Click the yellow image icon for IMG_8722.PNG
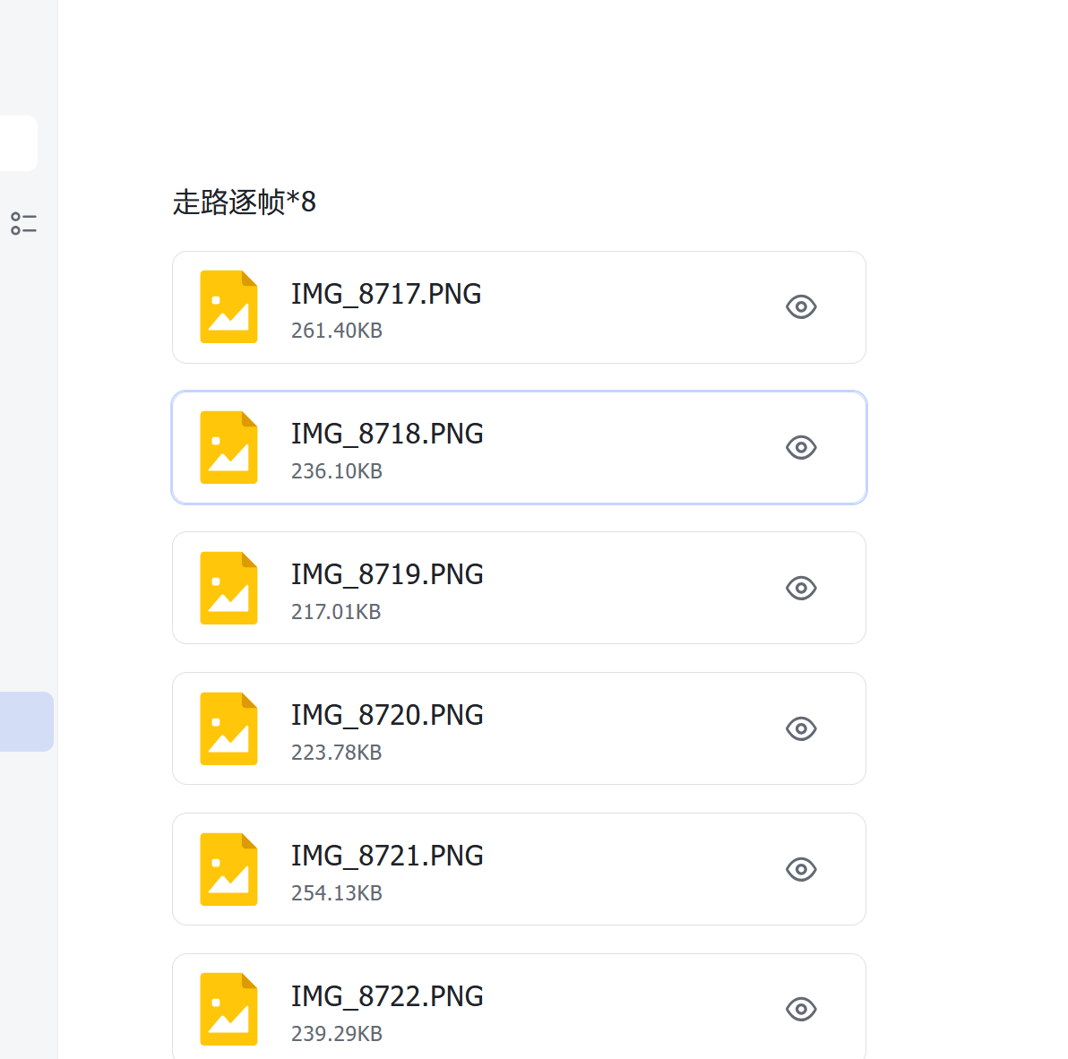The width and height of the screenshot is (1068, 1059). [x=228, y=1010]
